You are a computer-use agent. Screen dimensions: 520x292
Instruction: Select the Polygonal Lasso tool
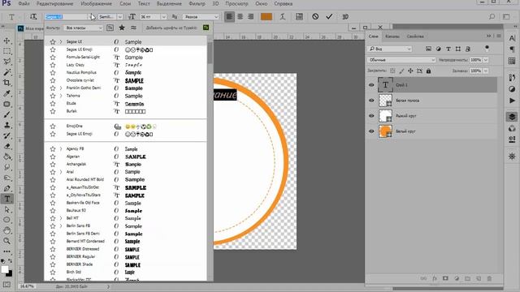tap(6, 62)
